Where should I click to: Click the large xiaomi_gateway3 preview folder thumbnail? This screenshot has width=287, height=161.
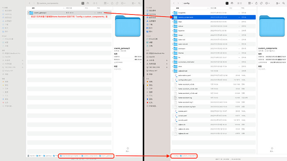tap(128, 26)
